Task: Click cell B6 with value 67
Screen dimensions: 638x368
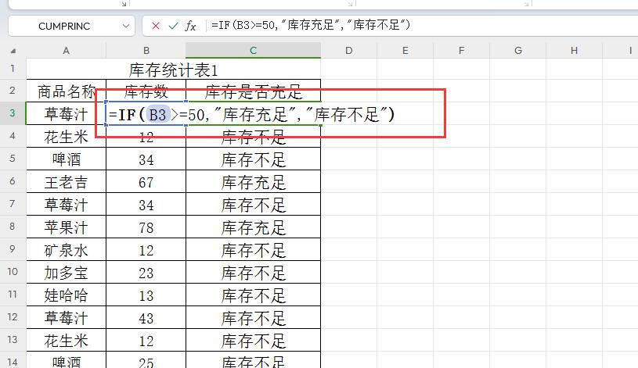Action: [x=146, y=182]
